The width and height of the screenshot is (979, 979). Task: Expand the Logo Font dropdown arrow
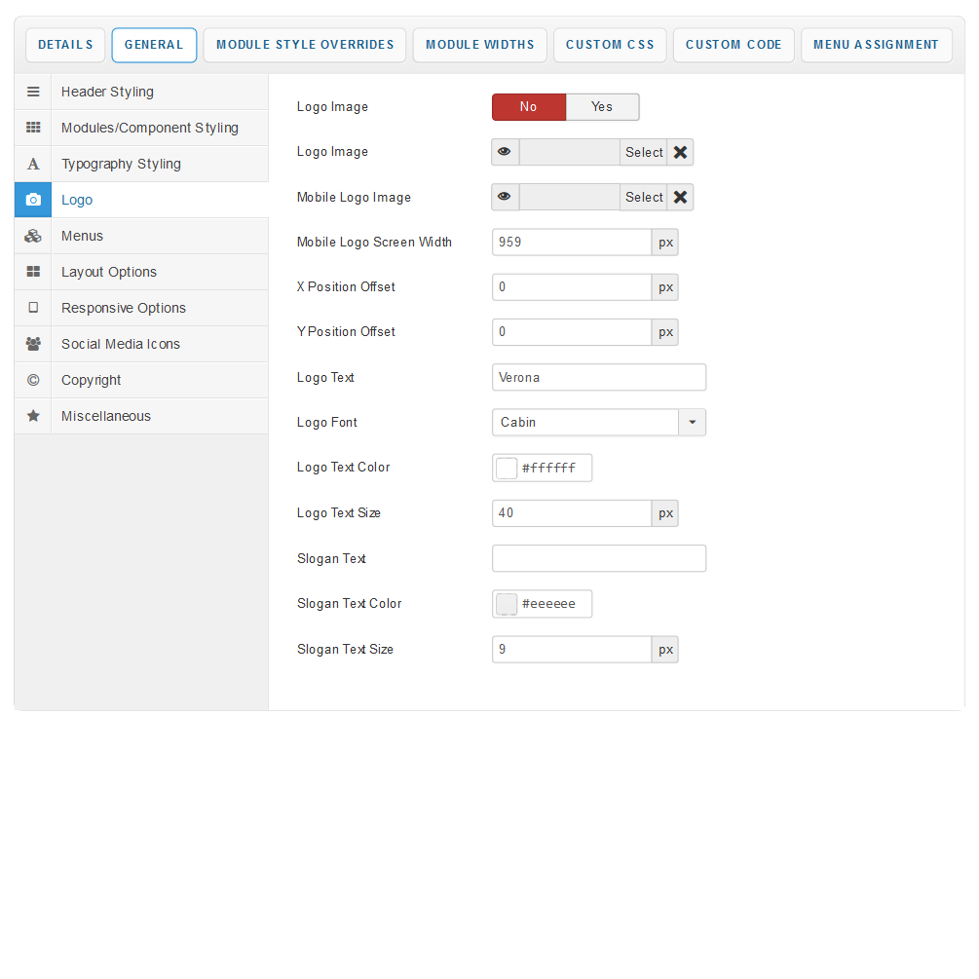tap(692, 423)
